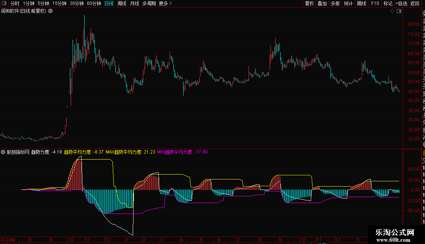Click the 复权 adjustment button
This screenshot has height=244, width=425.
309,3
